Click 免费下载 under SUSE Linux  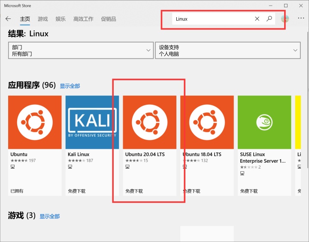pyautogui.click(x=248, y=191)
